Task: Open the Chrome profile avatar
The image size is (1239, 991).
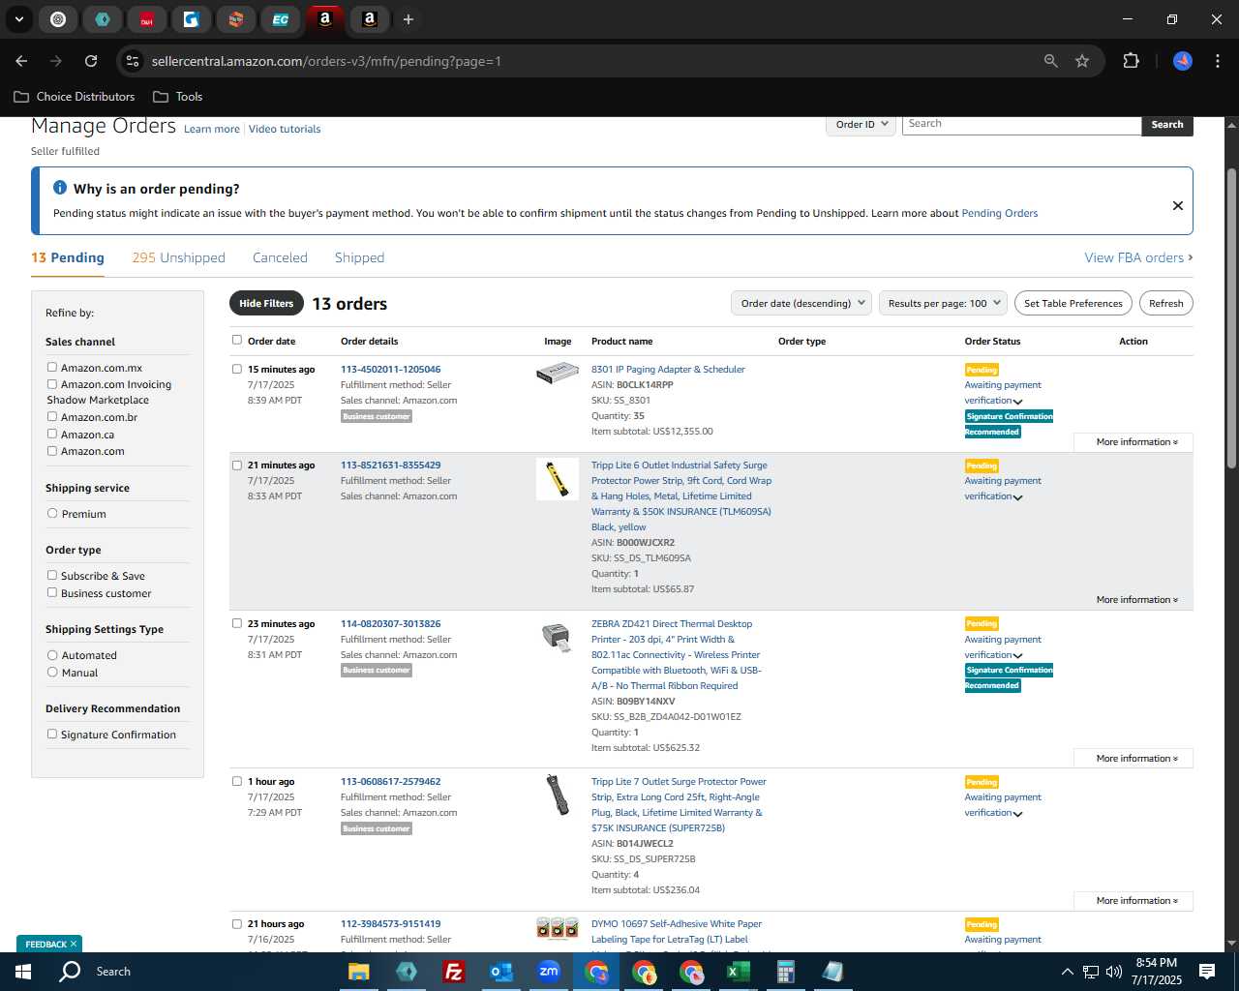Action: click(x=1183, y=61)
